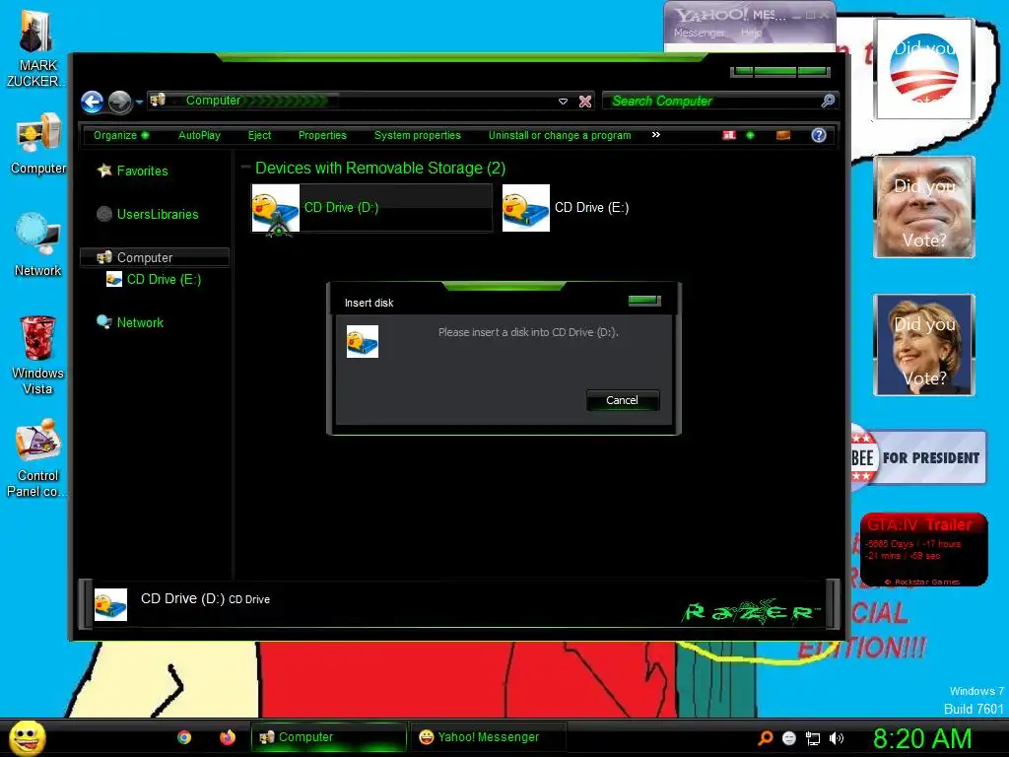This screenshot has width=1009, height=757.
Task: Launch Chrome from the taskbar
Action: pos(184,737)
